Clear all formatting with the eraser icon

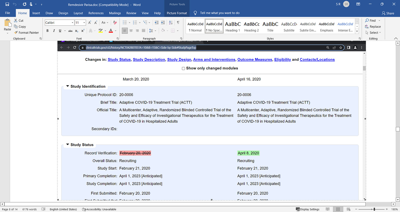115,22
